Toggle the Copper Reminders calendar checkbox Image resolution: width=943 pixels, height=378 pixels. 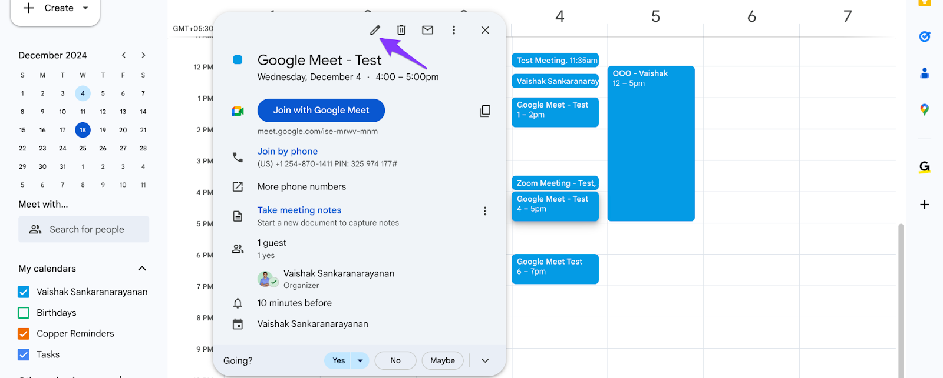pyautogui.click(x=24, y=334)
